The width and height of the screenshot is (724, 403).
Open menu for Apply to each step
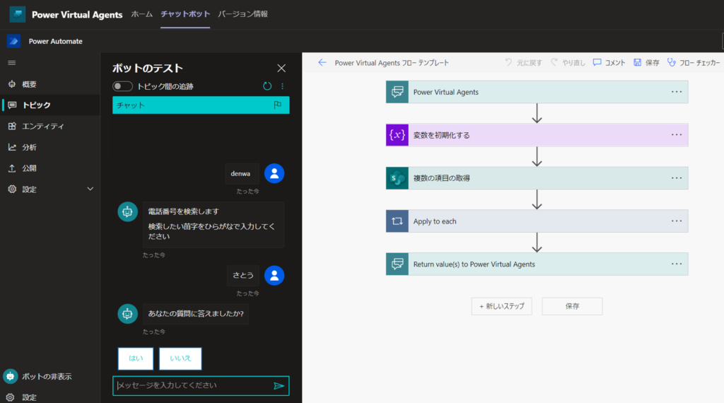pos(677,221)
